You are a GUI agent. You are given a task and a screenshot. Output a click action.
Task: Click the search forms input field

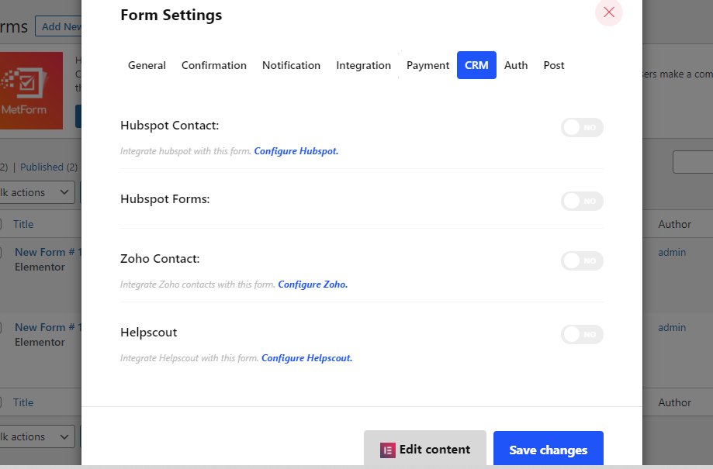pyautogui.click(x=693, y=162)
